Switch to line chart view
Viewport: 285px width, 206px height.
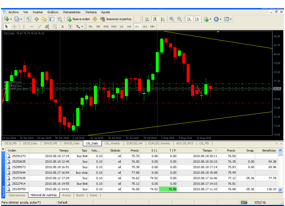[x=163, y=19]
